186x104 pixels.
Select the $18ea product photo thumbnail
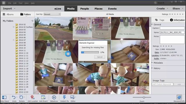(82, 28)
